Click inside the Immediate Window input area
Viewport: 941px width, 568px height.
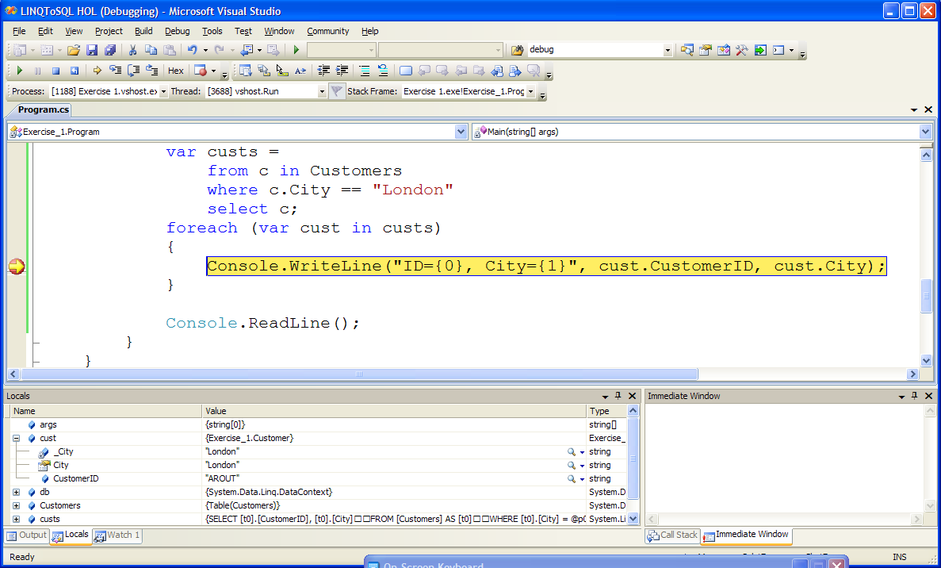784,458
